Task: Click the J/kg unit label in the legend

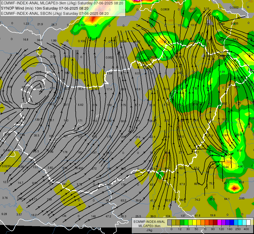Action: tap(149, 230)
